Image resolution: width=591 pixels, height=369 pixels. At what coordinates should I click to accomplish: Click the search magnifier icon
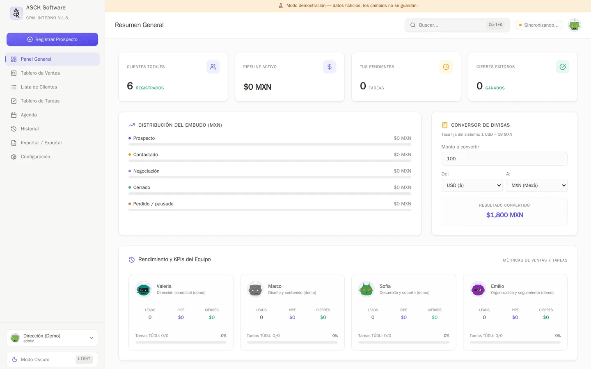[413, 25]
